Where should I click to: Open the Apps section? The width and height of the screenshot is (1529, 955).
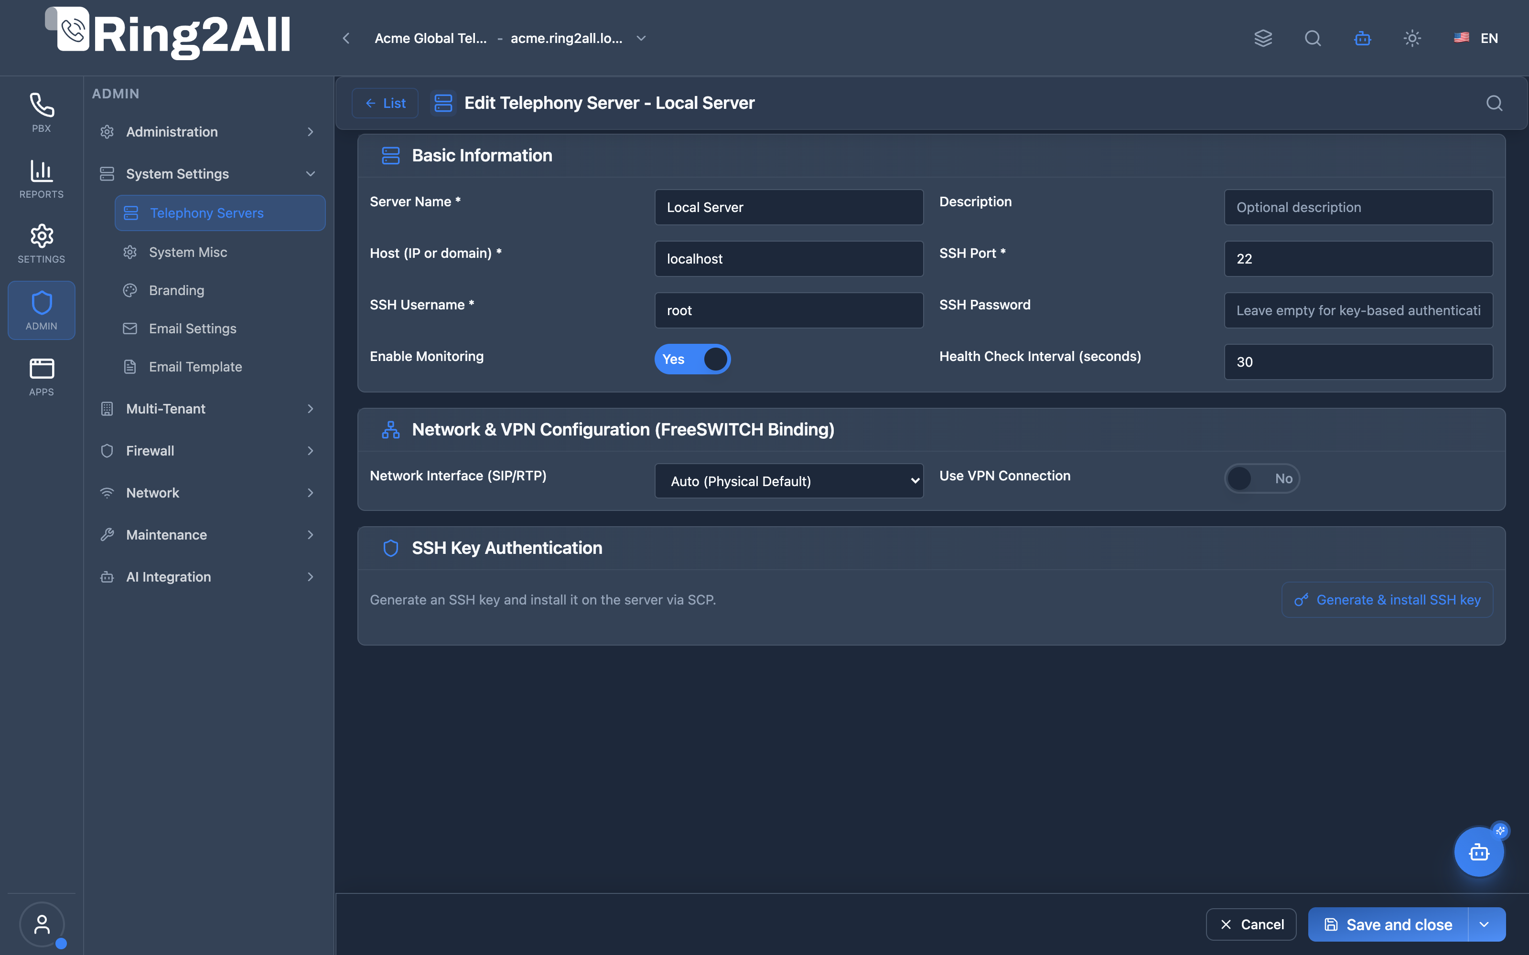[x=41, y=376]
